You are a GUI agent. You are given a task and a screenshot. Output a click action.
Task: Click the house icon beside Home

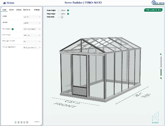[x=5, y=3]
